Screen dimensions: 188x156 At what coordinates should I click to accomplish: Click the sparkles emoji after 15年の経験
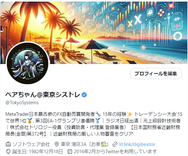[130, 114]
